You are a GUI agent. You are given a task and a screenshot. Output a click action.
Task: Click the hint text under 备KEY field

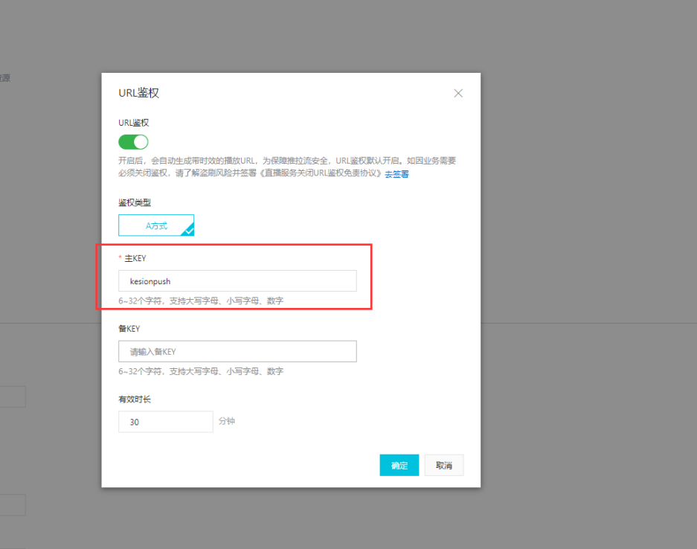point(200,371)
